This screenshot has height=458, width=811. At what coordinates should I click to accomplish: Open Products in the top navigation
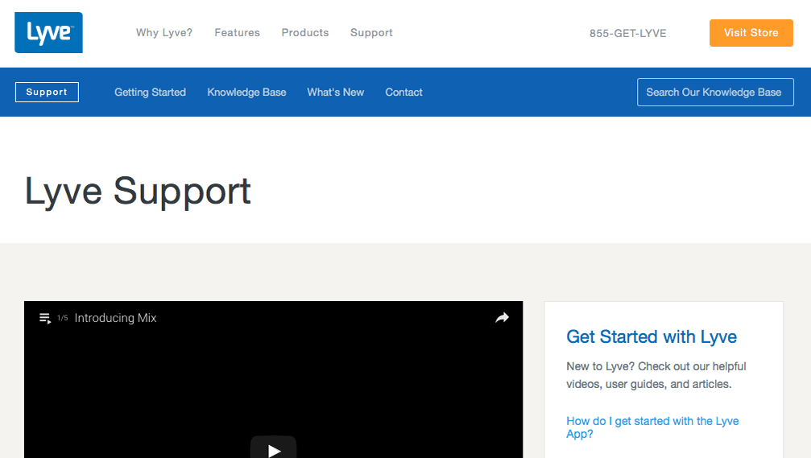coord(305,32)
